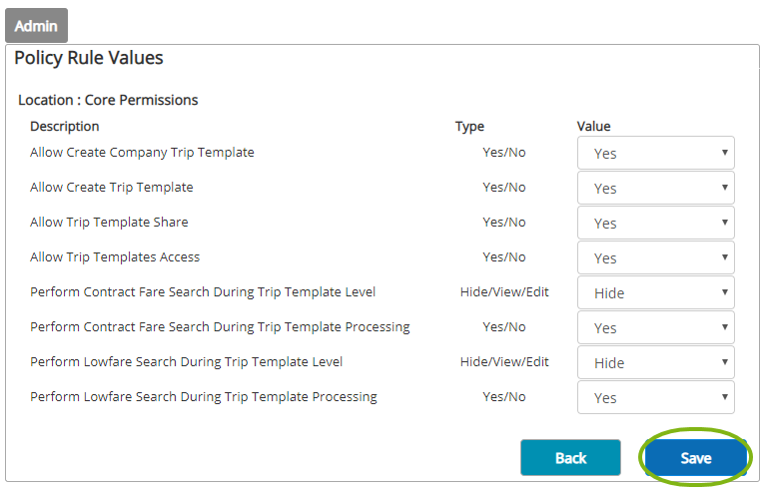Click the Location : Core Permissions label

pyautogui.click(x=108, y=100)
